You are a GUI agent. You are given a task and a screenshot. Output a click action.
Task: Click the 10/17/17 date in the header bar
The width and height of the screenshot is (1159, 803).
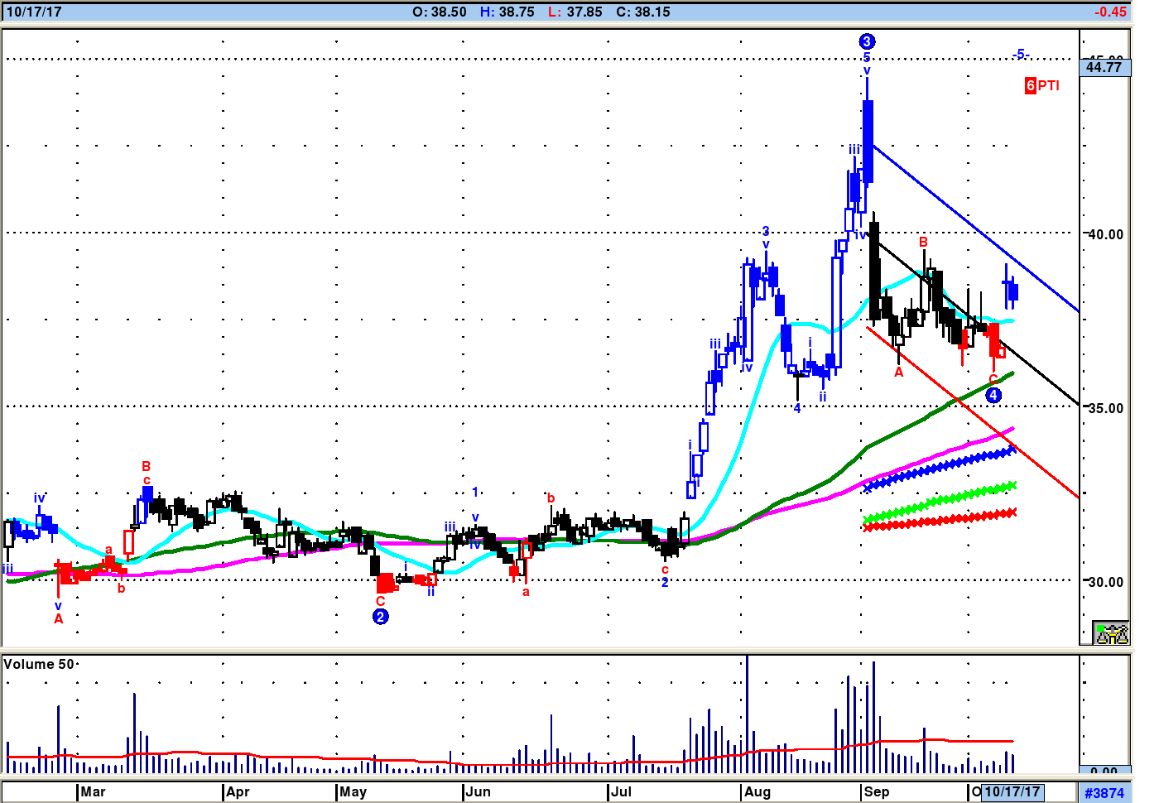[x=33, y=12]
